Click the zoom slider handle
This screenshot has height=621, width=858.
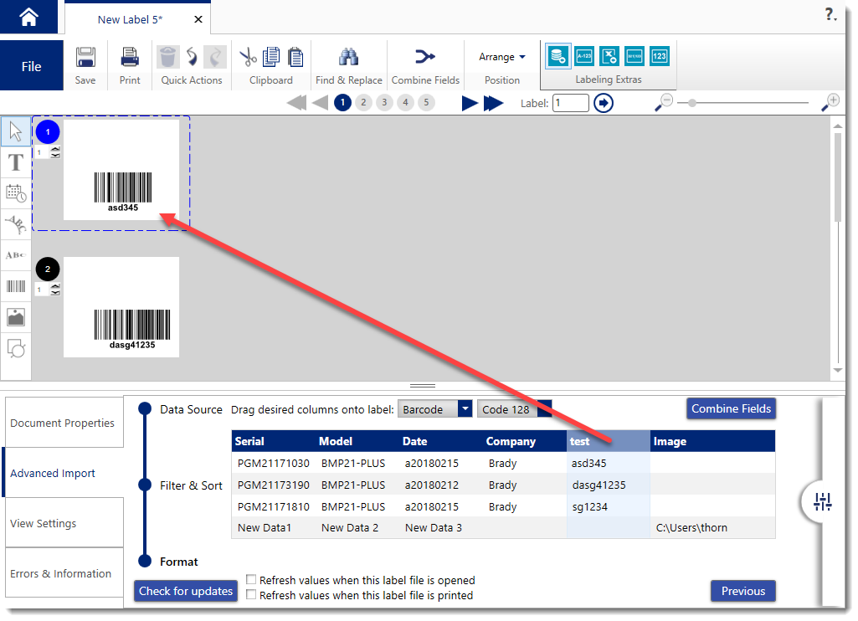692,103
